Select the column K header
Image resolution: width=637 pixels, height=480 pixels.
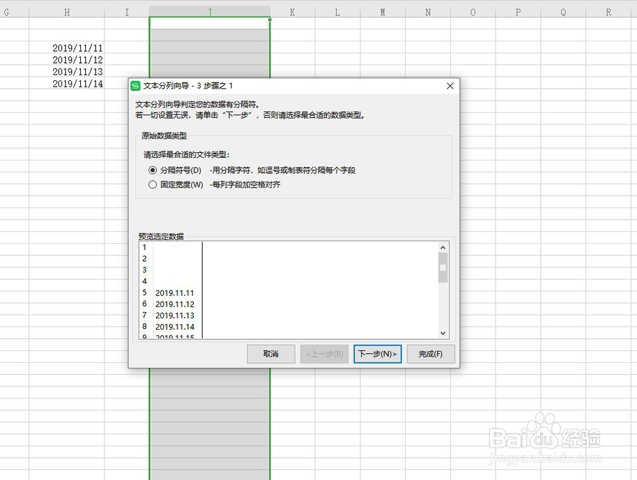tap(292, 11)
